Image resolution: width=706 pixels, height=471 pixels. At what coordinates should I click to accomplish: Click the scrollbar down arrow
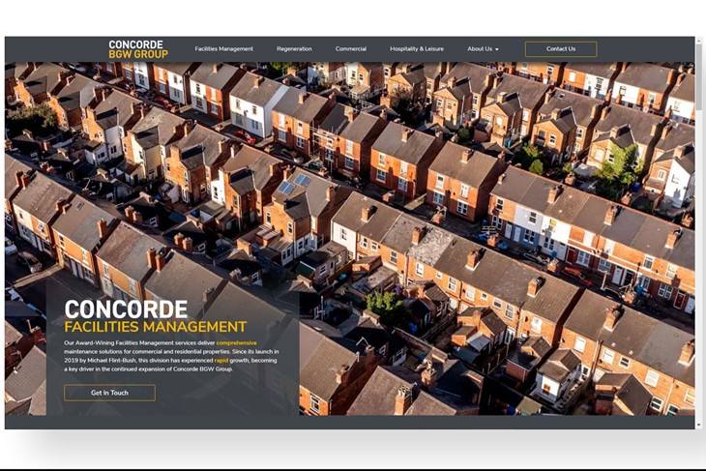tap(698, 424)
